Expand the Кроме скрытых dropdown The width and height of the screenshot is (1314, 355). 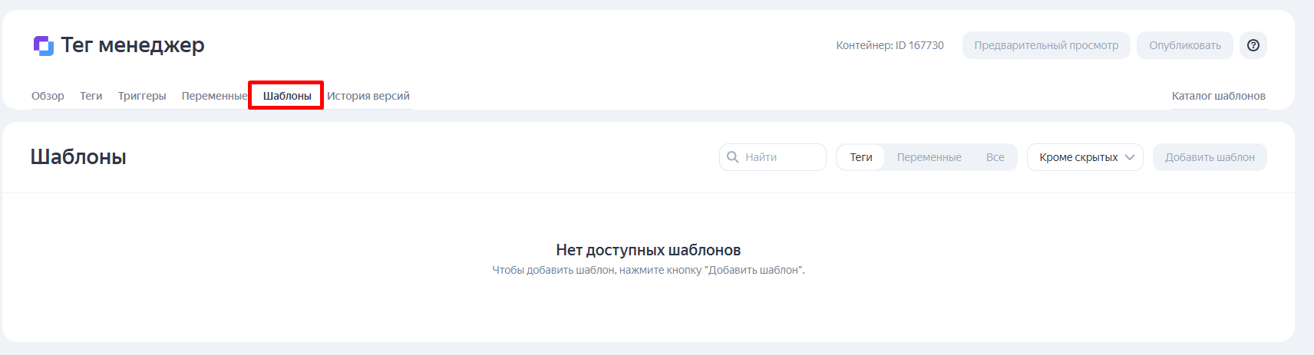coord(1085,157)
